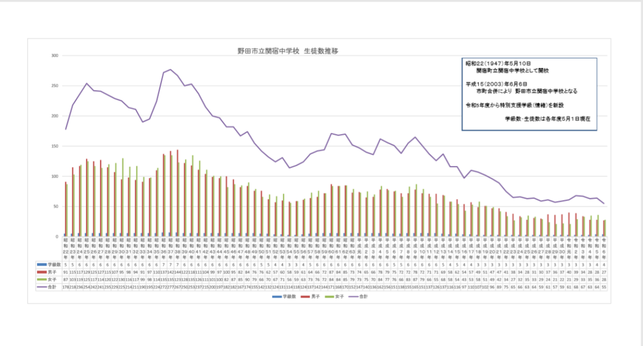
Task: Click the 平成15(2003)年6月6日 line in info box
Action: click(497, 84)
